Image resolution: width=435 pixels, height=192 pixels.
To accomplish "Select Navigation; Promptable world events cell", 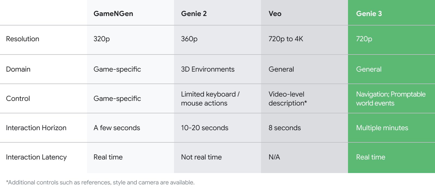I will tap(391, 98).
